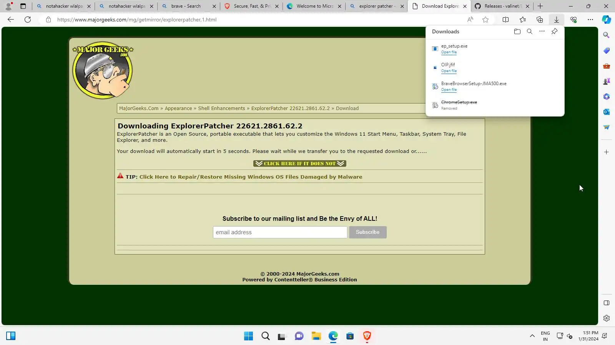Image resolution: width=615 pixels, height=345 pixels.
Task: Launch Brave browser from the taskbar
Action: coord(367,336)
